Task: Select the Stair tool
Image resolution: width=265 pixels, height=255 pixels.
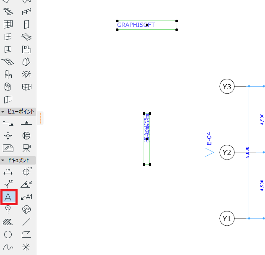Action: tap(8, 11)
